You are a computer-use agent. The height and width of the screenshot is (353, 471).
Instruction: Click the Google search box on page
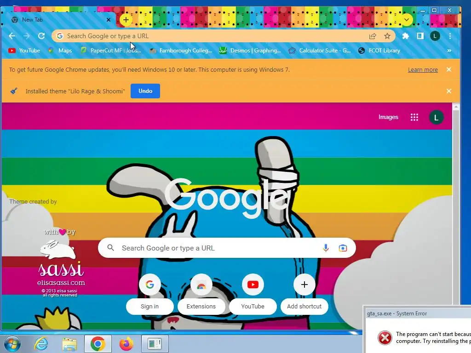[227, 248]
